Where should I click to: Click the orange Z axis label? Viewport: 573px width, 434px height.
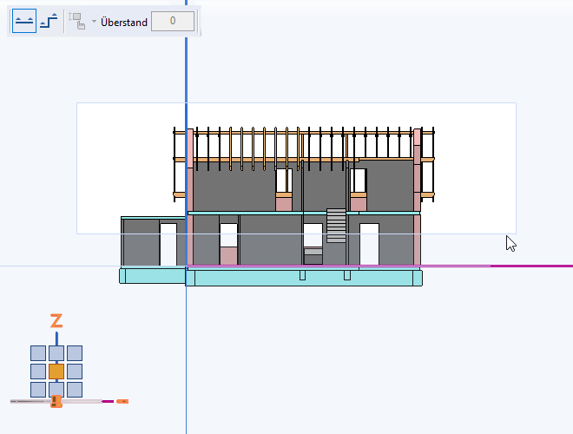pyautogui.click(x=56, y=322)
